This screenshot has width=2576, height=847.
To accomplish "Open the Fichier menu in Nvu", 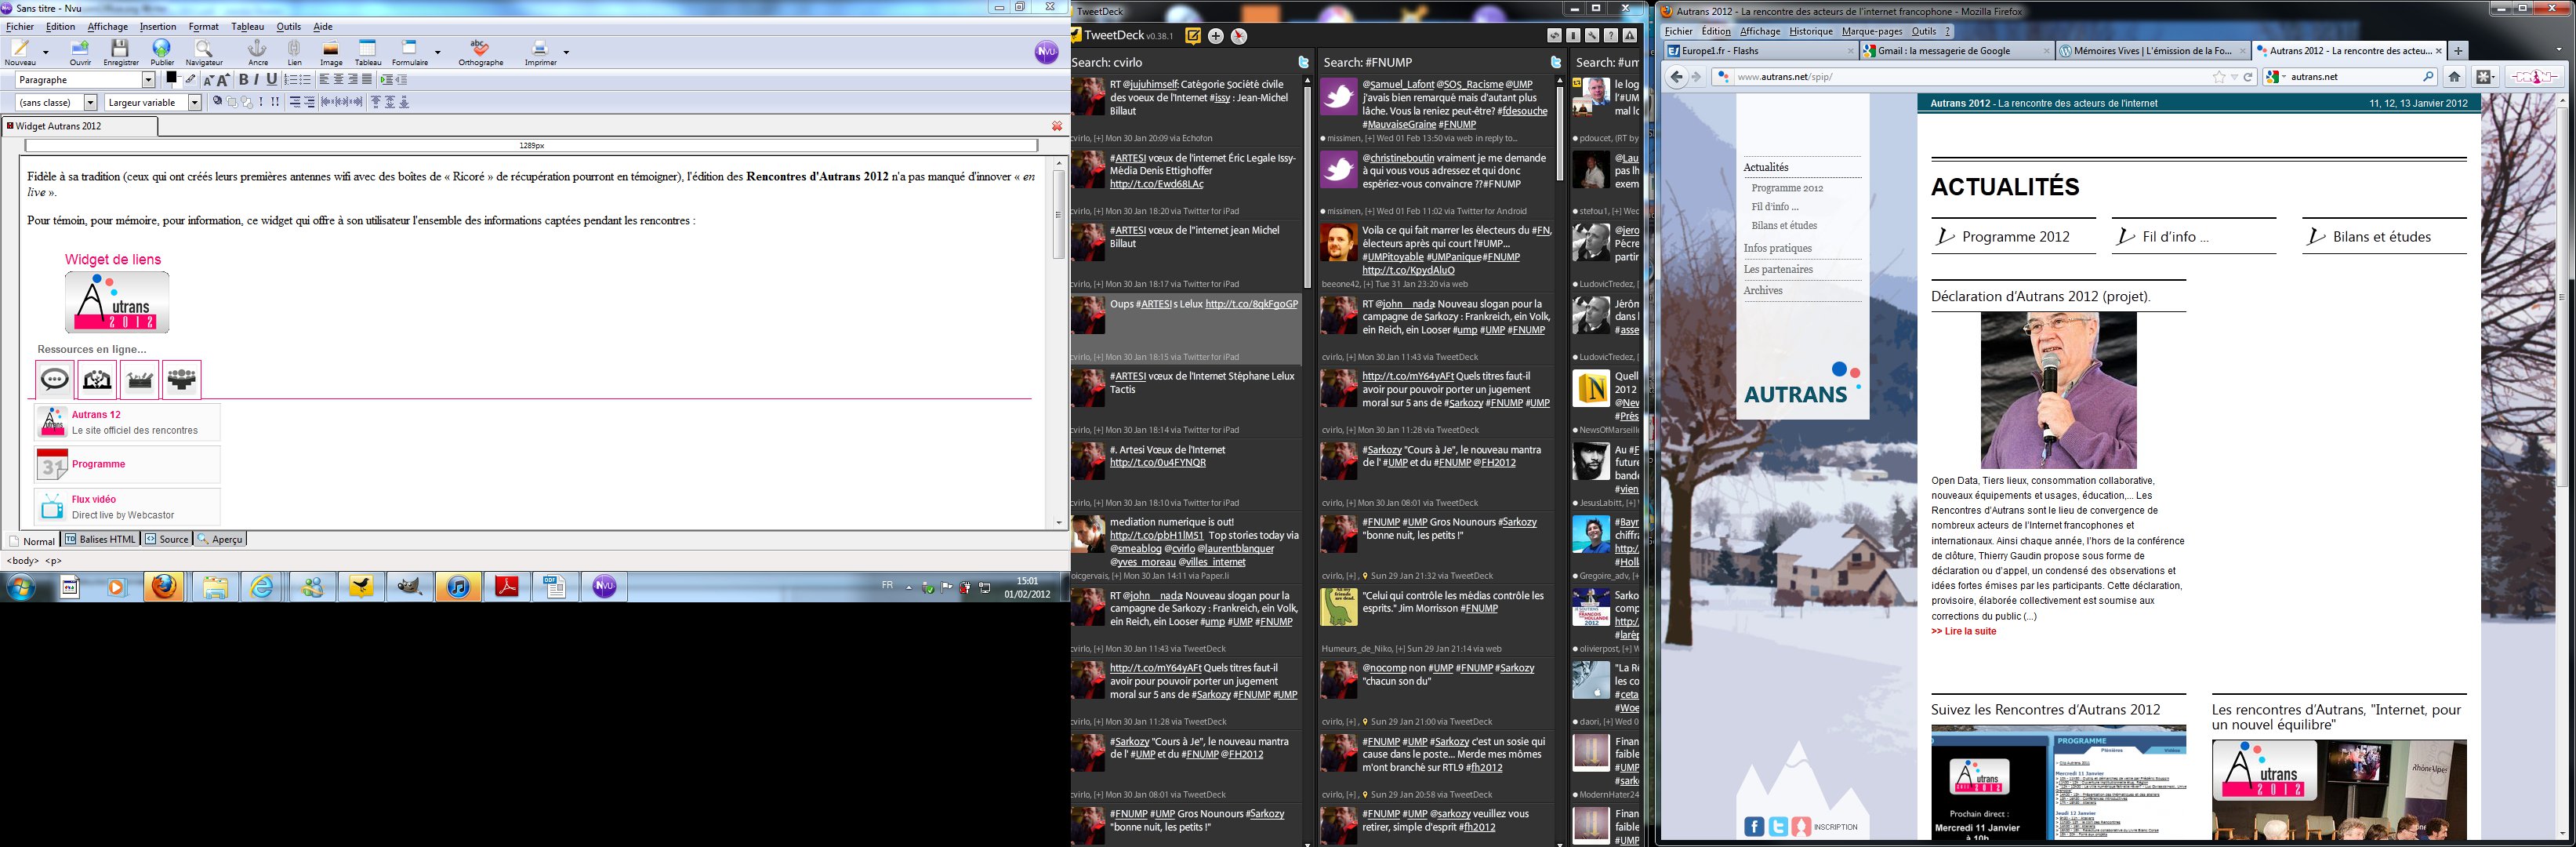I will pos(20,27).
